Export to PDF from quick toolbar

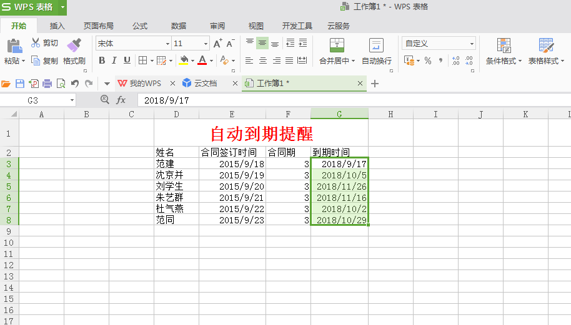point(34,84)
